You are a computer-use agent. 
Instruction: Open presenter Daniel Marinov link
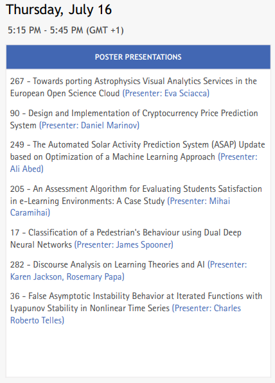point(89,125)
